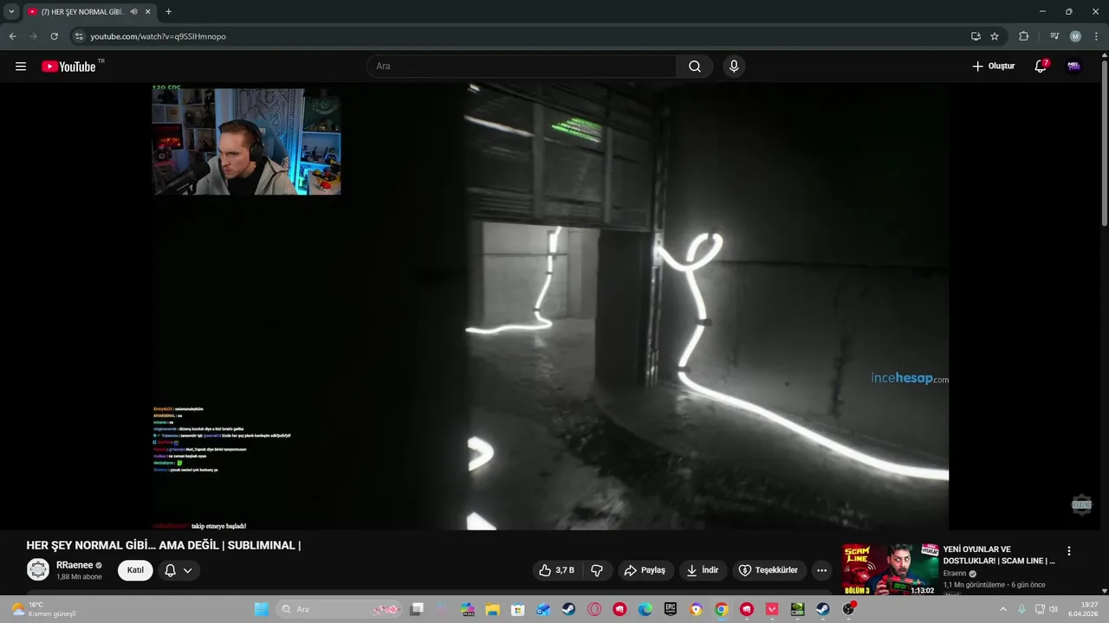Viewport: 1109px width, 623px height.
Task: Go back to the previous page
Action: 12,36
